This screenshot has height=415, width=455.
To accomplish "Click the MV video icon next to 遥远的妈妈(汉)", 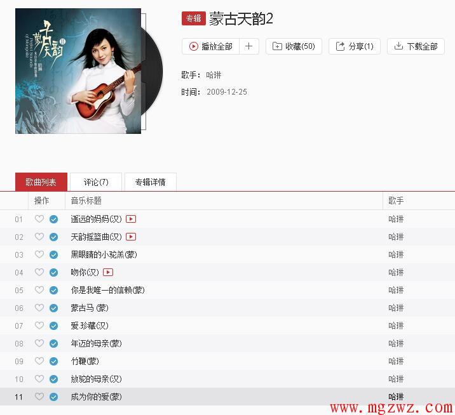I will click(131, 219).
